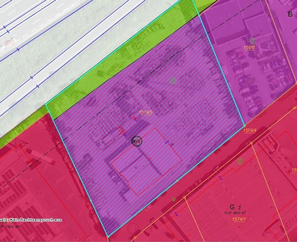Click the green 'V' marker on the road
297x242 pixels.
click(174, 200)
